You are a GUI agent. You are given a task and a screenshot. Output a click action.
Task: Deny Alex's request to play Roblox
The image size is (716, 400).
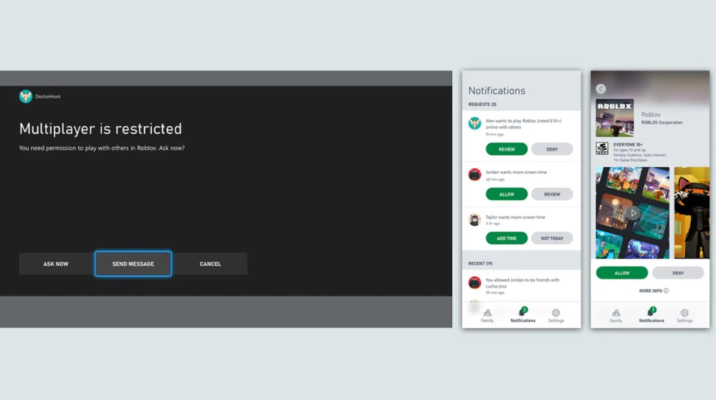tap(552, 149)
